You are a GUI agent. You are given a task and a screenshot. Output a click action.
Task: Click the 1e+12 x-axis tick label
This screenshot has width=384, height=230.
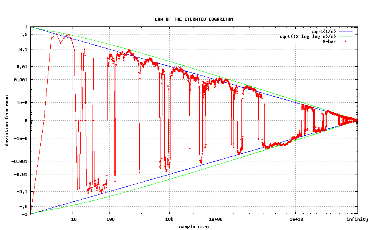tap(295, 220)
